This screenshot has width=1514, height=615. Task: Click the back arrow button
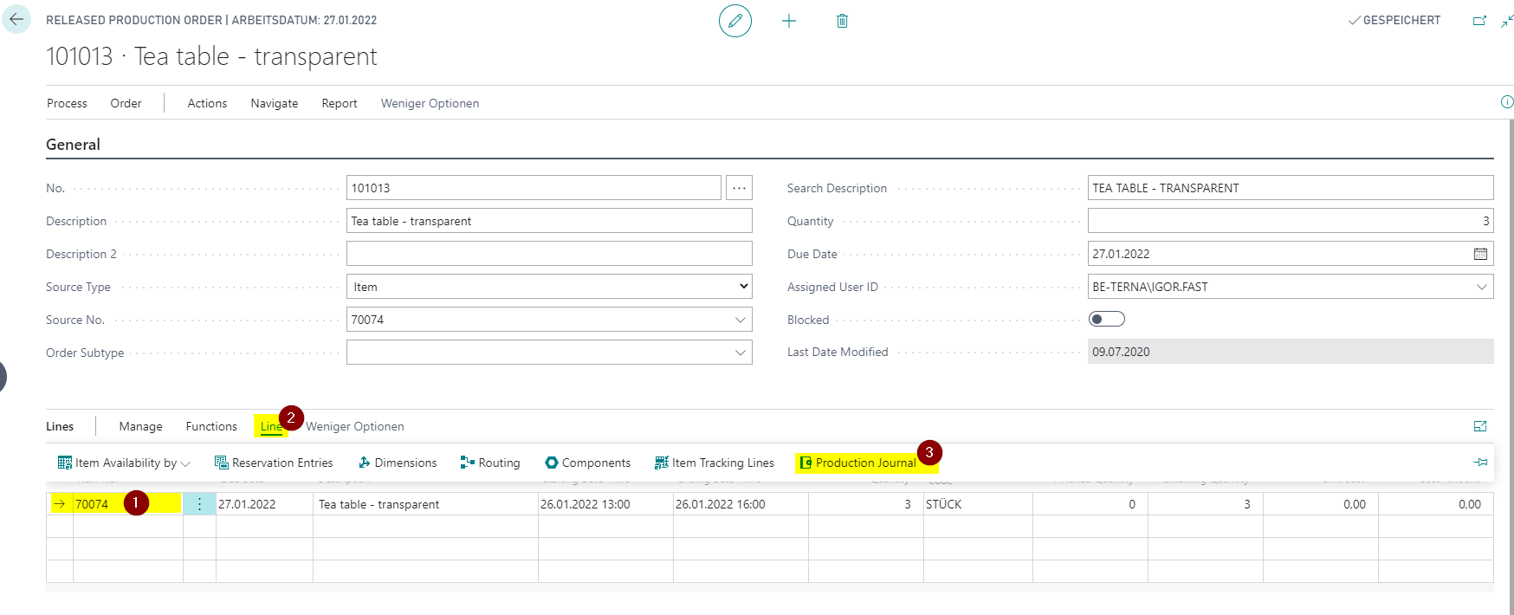pos(16,19)
